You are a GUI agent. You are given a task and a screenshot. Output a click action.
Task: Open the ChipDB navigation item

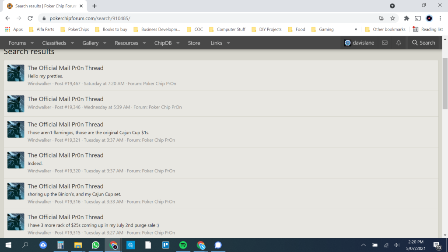[163, 43]
